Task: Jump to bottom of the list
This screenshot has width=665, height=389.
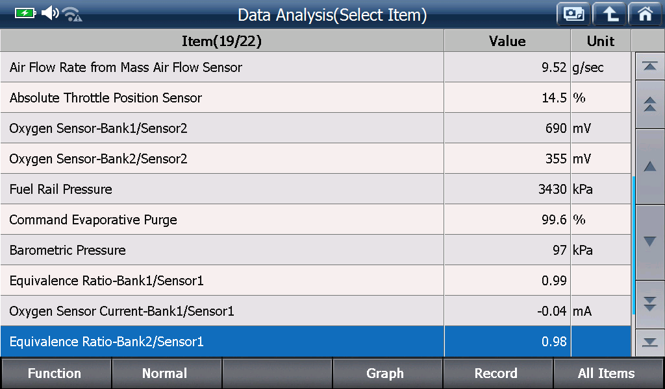Action: (x=649, y=342)
